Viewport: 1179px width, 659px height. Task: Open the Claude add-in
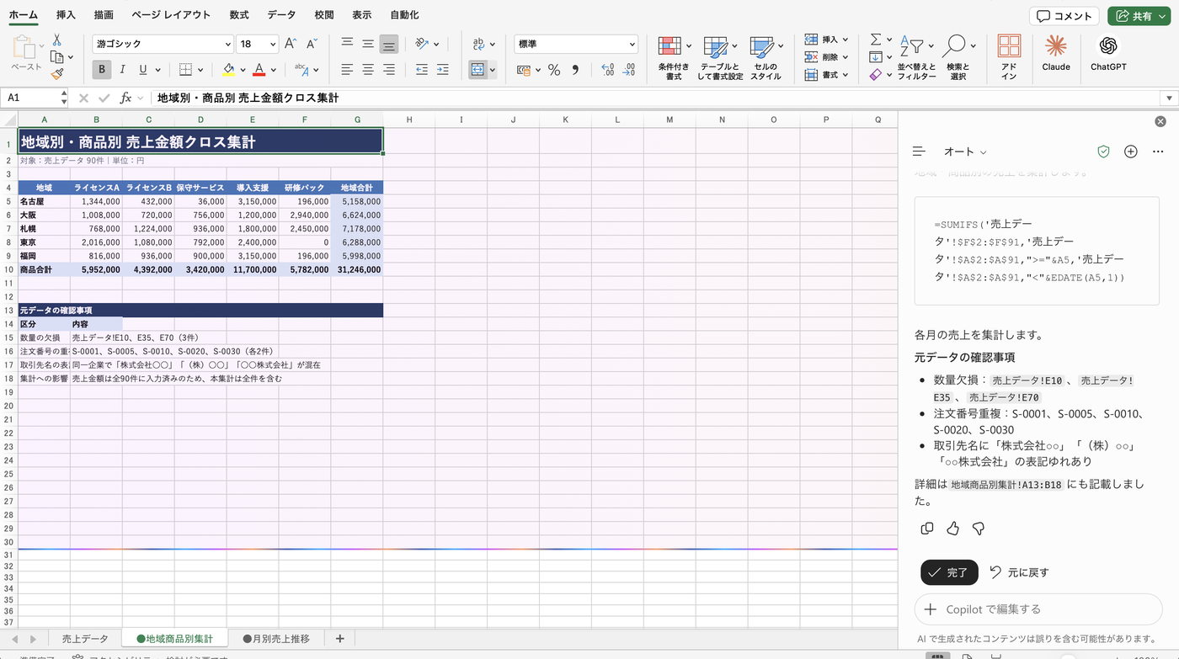point(1056,53)
